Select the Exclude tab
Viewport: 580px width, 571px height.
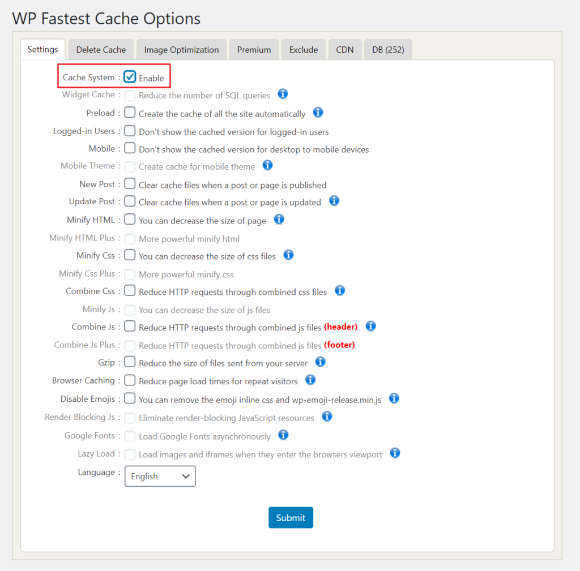click(304, 50)
